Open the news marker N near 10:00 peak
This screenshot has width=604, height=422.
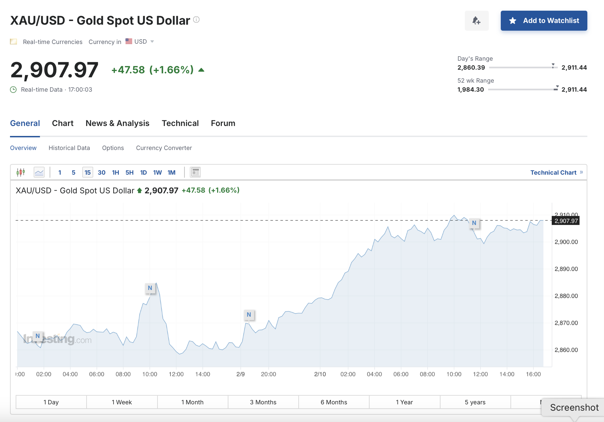coord(150,288)
